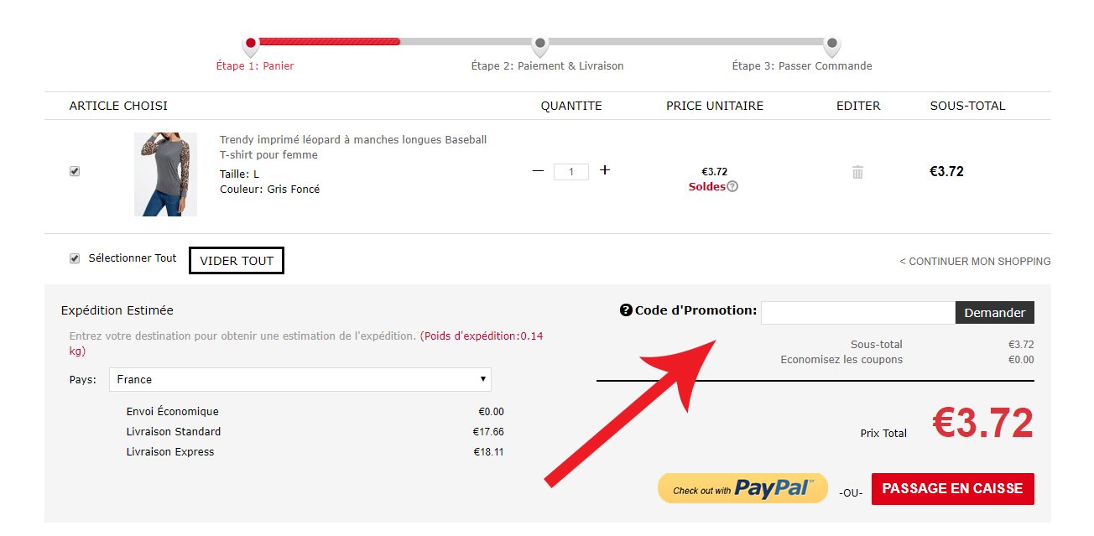
Task: Open the Pays country dropdown showing France
Action: coord(300,379)
